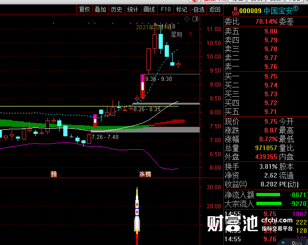The width and height of the screenshot is (308, 245).
Task: Click the diamond icon above chart
Action: click(x=187, y=19)
